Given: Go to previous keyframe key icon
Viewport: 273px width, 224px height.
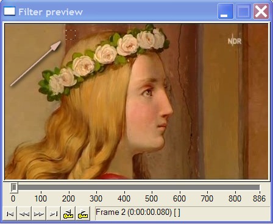Looking at the screenshot, I should (x=68, y=214).
